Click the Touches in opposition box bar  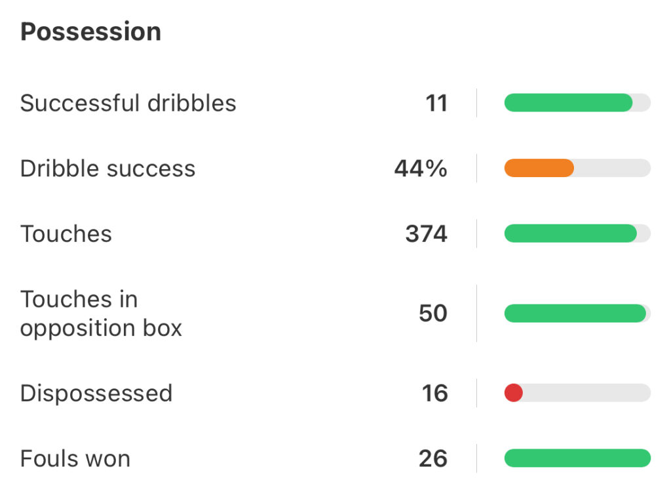click(575, 314)
